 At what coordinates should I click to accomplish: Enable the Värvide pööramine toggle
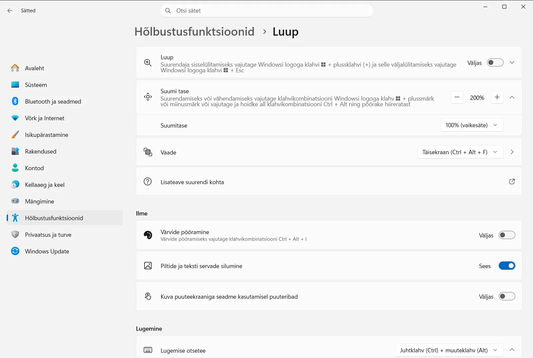(507, 235)
